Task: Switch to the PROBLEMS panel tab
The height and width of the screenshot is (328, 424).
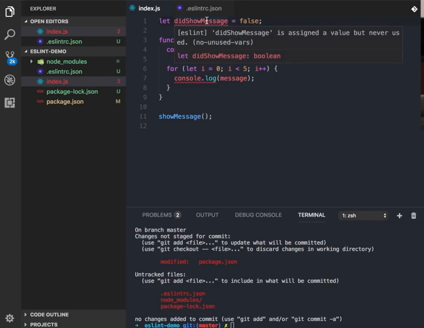Action: point(157,215)
